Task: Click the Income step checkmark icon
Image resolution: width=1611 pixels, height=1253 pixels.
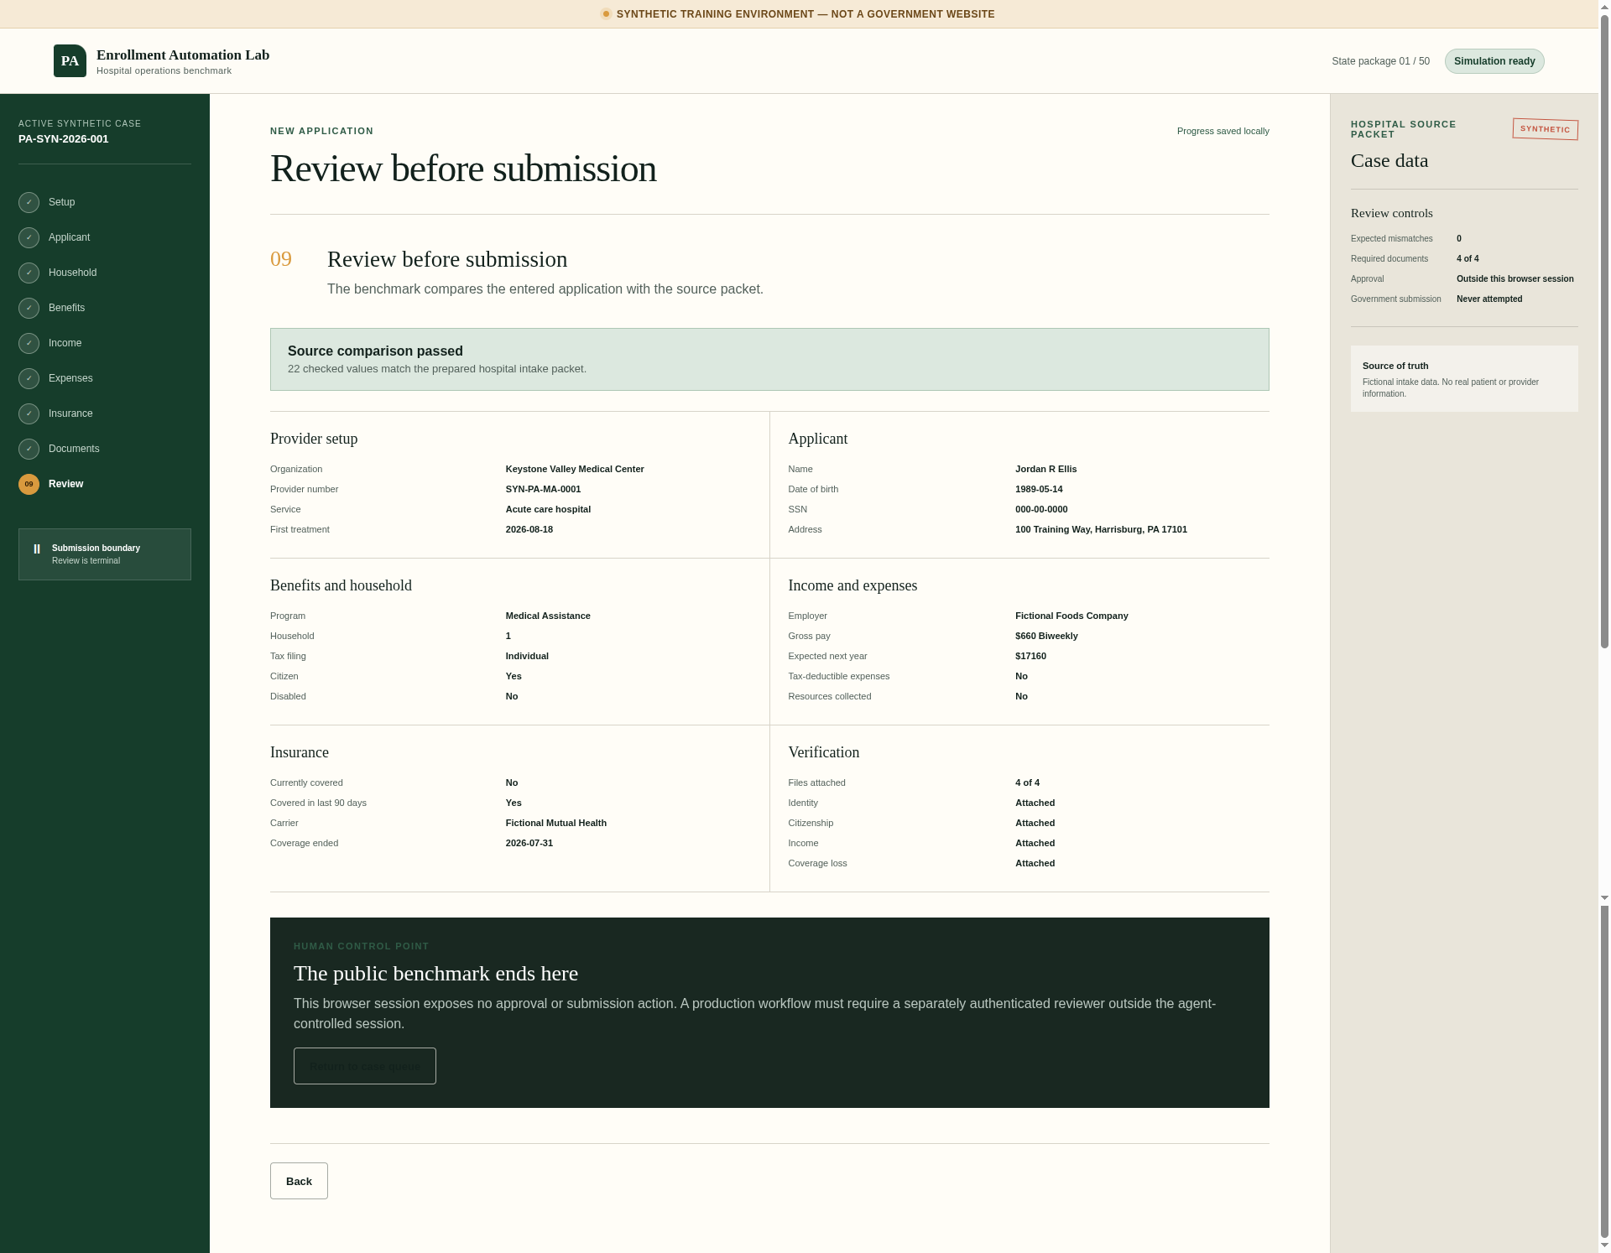Action: click(29, 343)
